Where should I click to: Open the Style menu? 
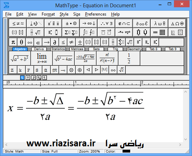point(64,14)
